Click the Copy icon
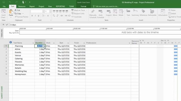Viewport: 181px width, 101px height. pyautogui.click(x=16, y=13)
